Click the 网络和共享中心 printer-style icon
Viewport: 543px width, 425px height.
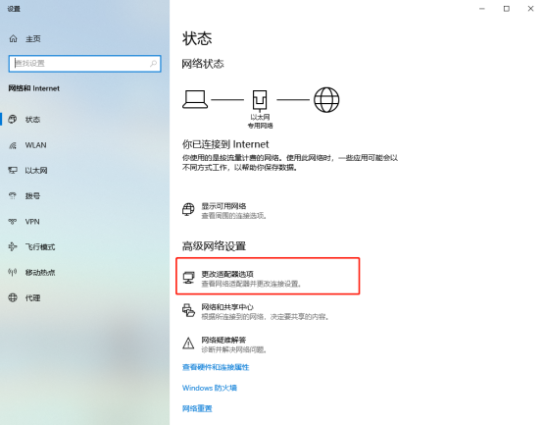click(188, 310)
